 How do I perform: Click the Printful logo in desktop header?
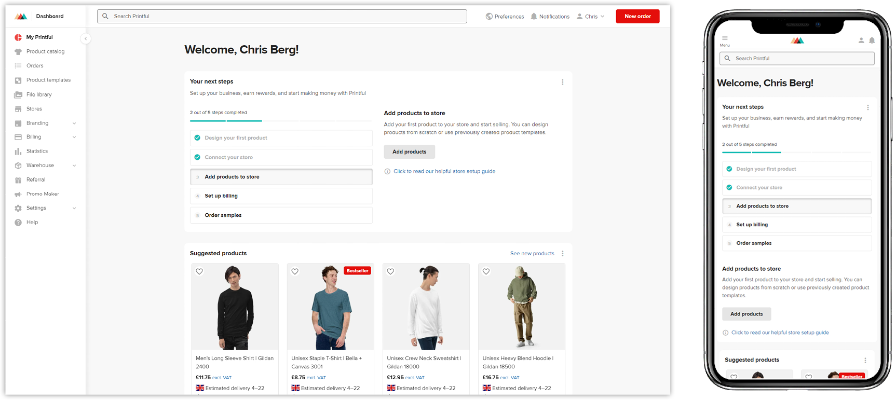pyautogui.click(x=21, y=16)
